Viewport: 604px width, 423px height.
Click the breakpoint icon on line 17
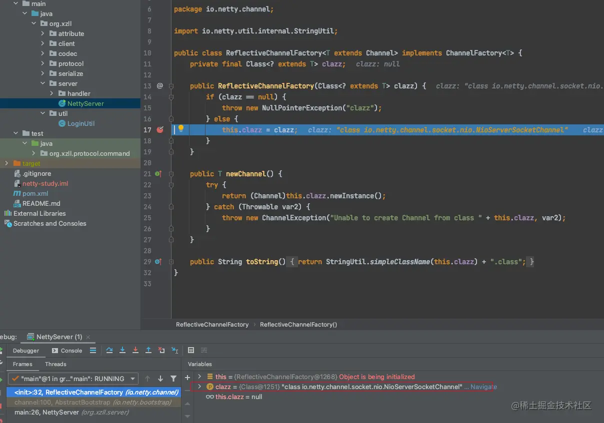(160, 130)
